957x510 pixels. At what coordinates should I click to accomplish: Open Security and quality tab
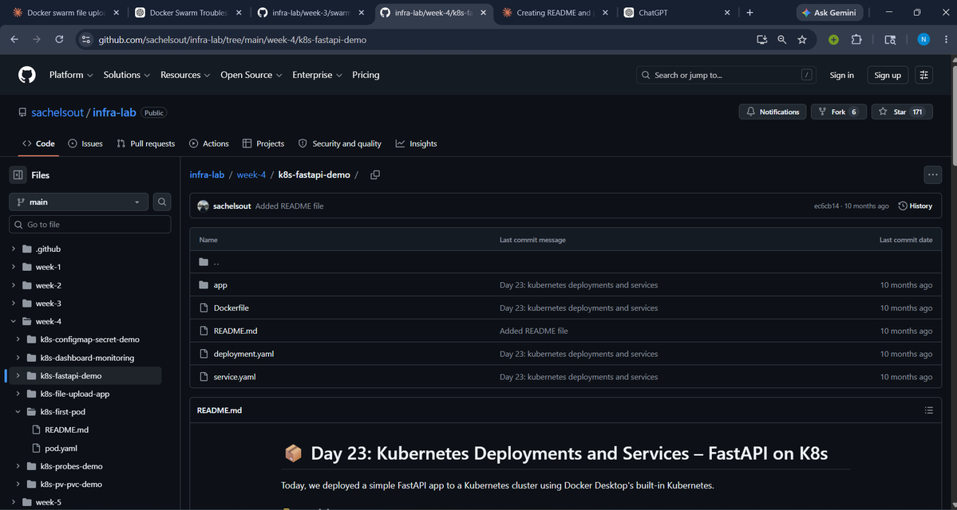pyautogui.click(x=340, y=143)
